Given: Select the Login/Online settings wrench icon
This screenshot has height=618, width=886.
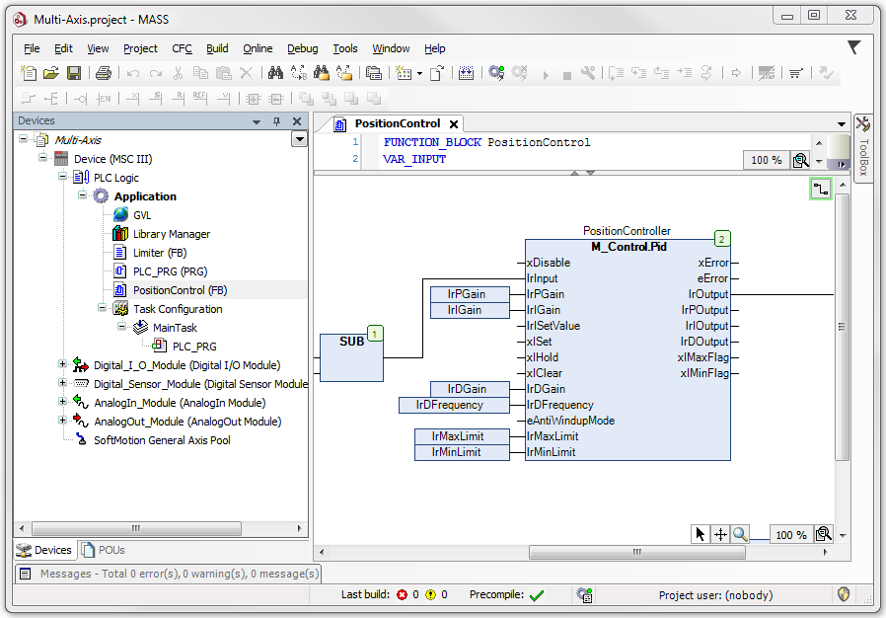Looking at the screenshot, I should click(x=586, y=70).
